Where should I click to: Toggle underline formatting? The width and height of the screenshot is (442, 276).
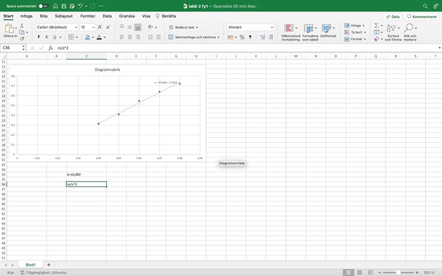coord(54,37)
